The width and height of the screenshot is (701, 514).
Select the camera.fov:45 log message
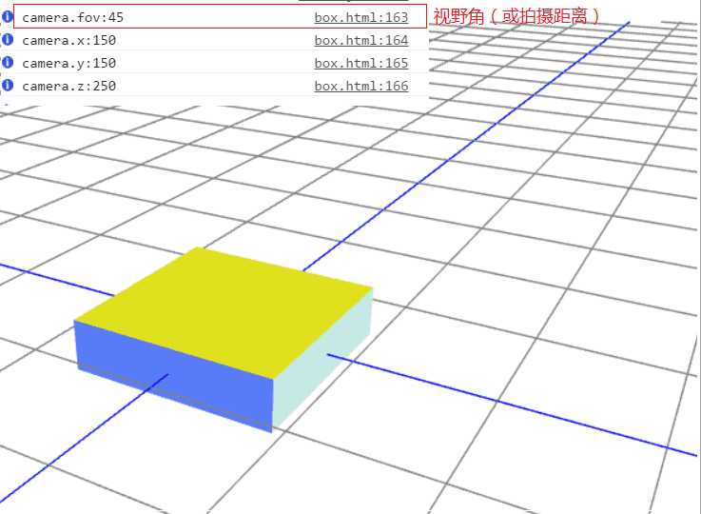coord(73,17)
